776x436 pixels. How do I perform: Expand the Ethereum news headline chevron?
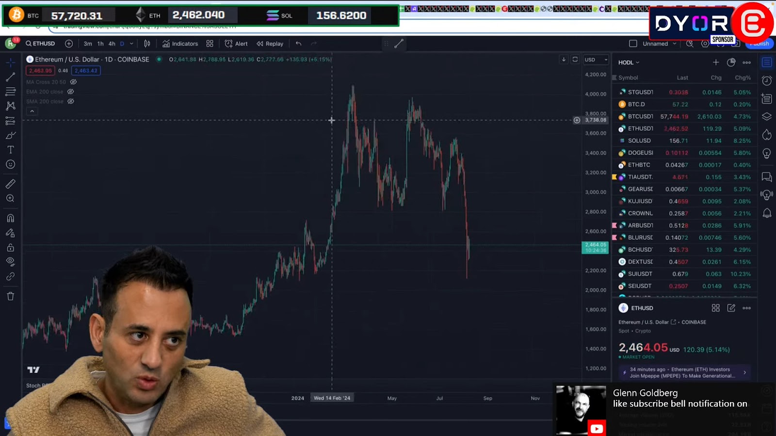click(745, 373)
